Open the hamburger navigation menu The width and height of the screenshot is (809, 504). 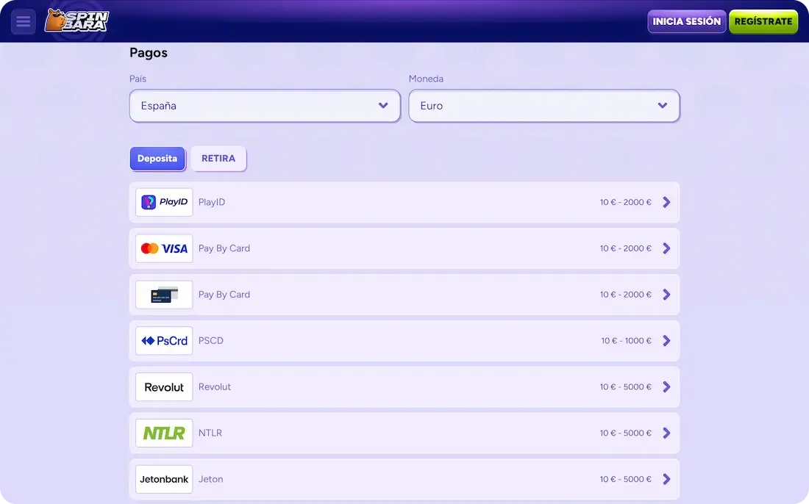23,21
